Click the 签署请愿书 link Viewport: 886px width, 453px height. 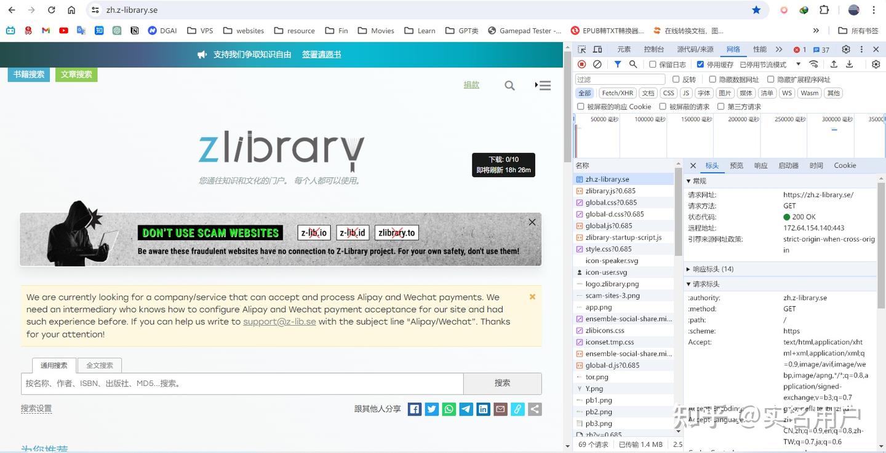pyautogui.click(x=321, y=54)
